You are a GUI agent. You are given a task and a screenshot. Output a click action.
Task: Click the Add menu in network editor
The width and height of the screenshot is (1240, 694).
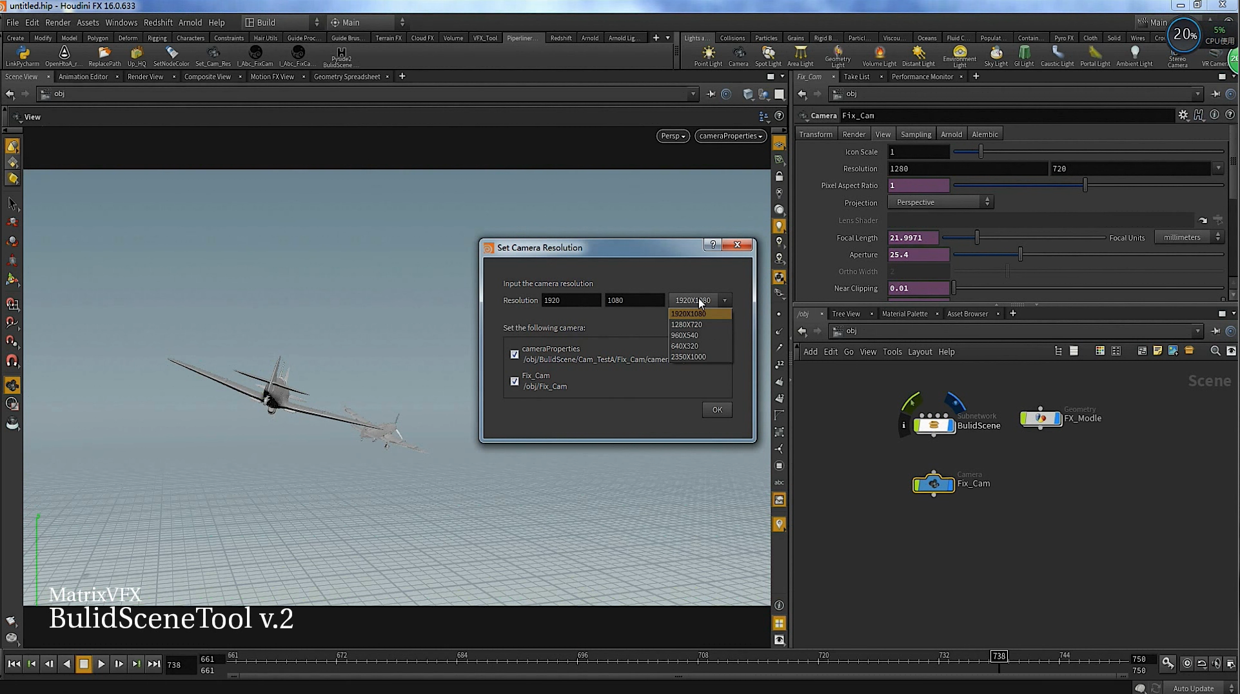(x=810, y=352)
